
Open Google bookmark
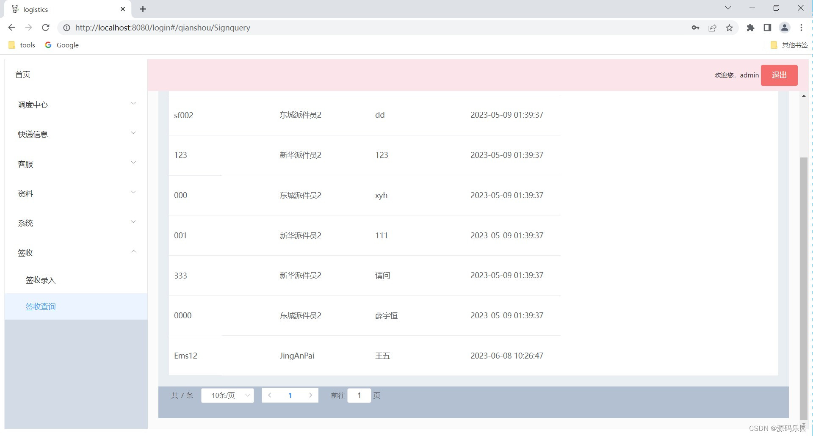(62, 45)
